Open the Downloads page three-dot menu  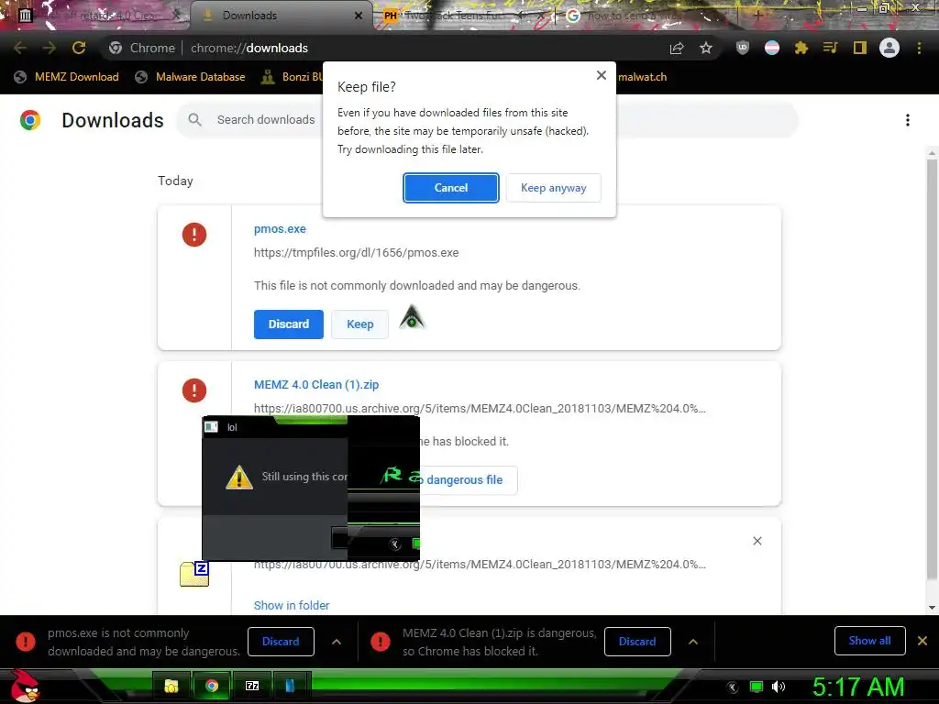908,120
